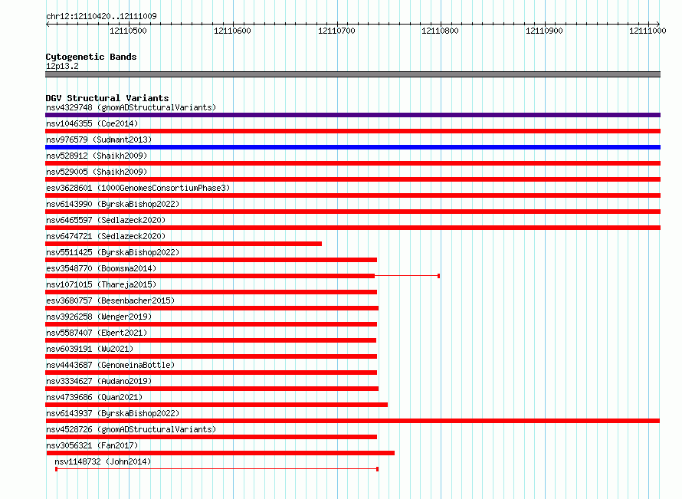Click the ruler's left end arrow

tap(48, 24)
